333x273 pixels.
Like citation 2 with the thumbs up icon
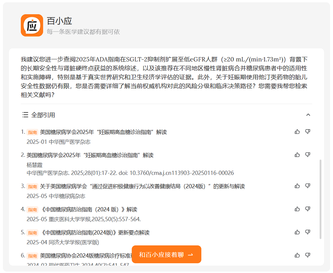tap(297, 155)
